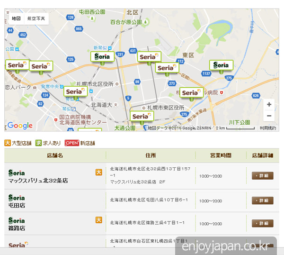Screen dimensions: 284x255
Task: Open 詳細 for 篠路店
Action: tap(262, 223)
